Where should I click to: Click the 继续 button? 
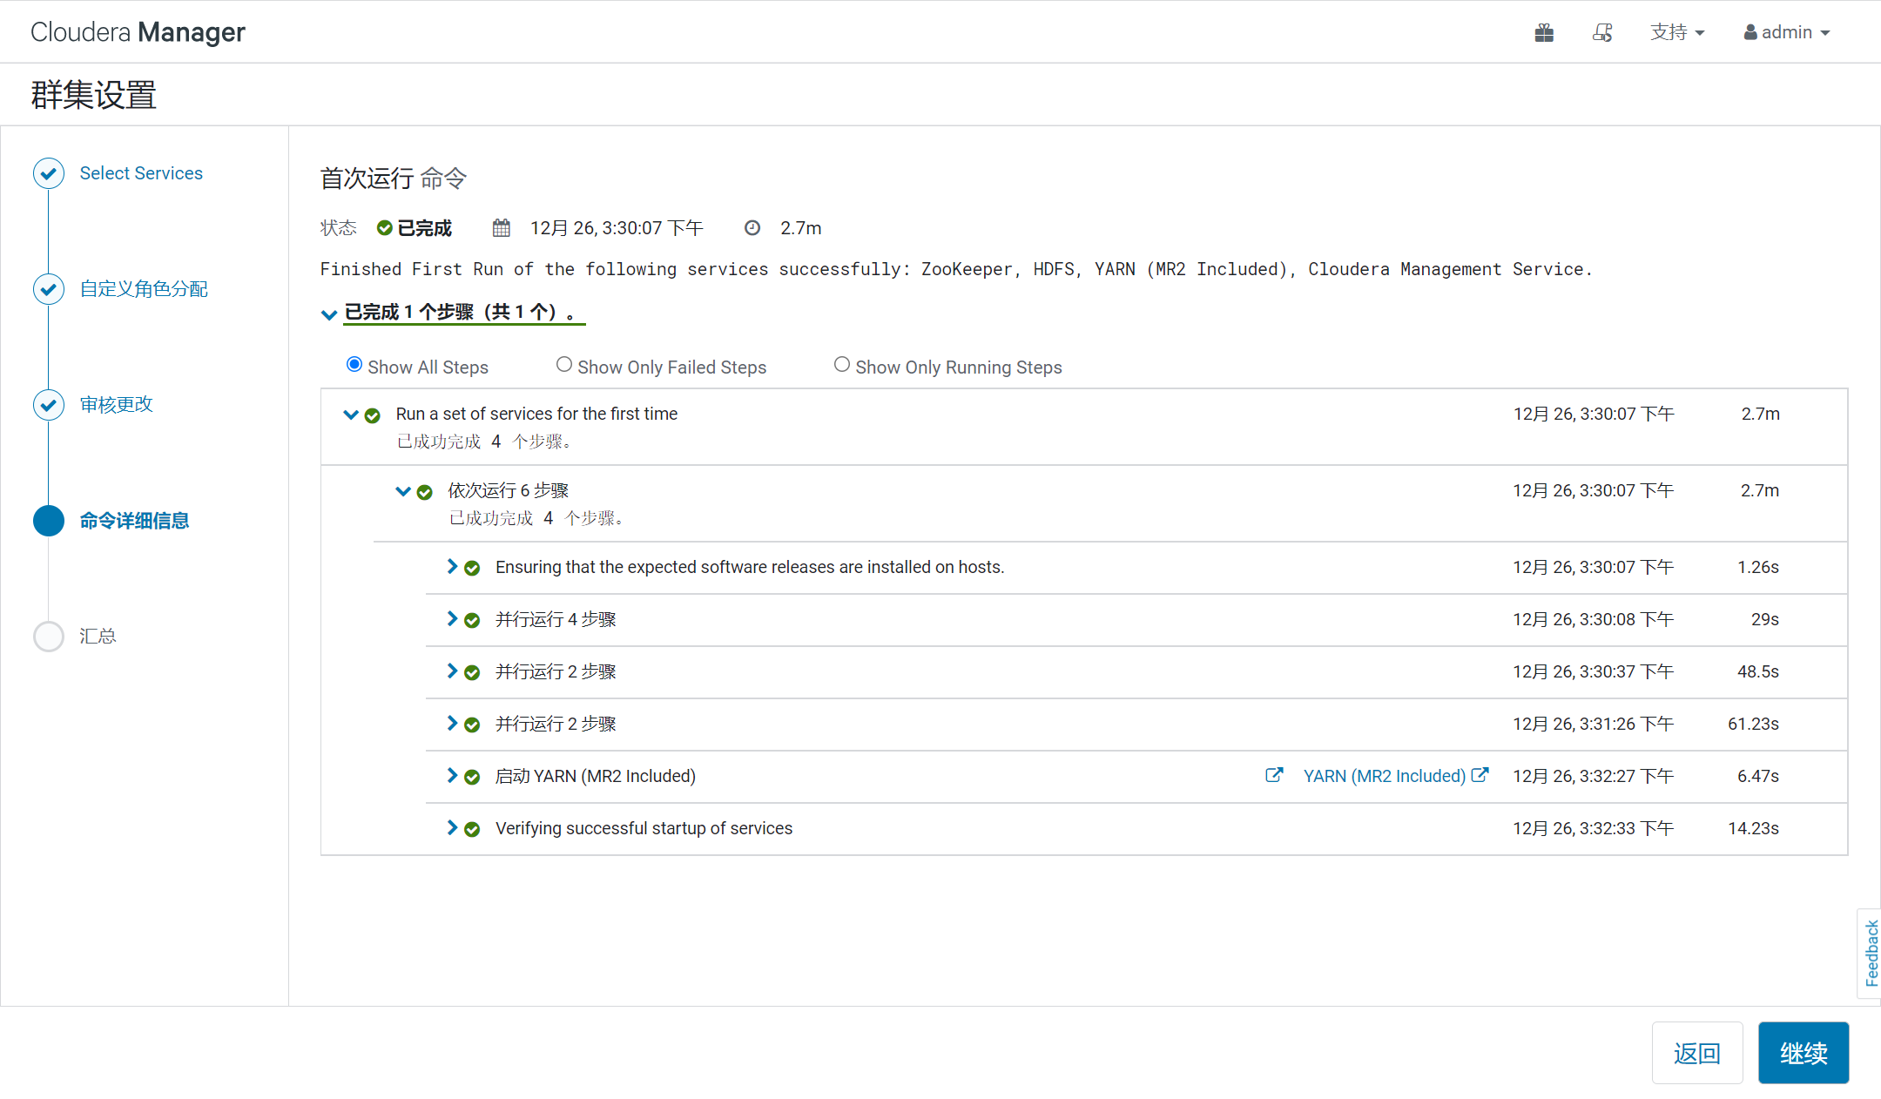point(1803,1053)
